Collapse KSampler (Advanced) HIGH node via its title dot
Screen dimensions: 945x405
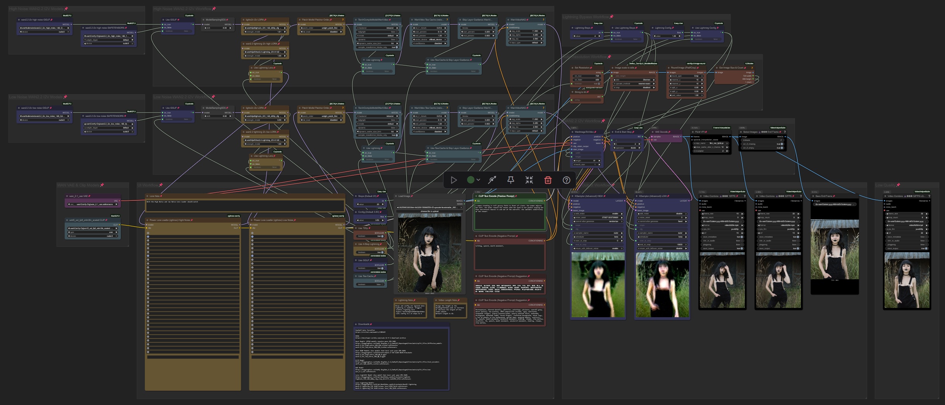pyautogui.click(x=573, y=196)
